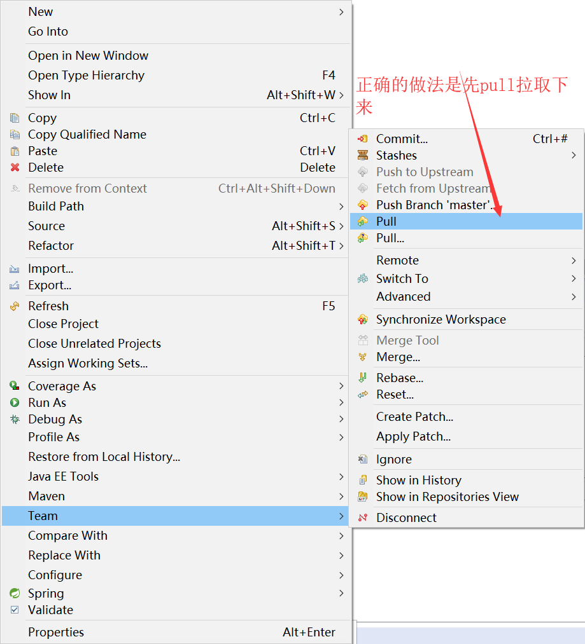Click the Show in Repositories View icon
The height and width of the screenshot is (644, 585).
[362, 497]
